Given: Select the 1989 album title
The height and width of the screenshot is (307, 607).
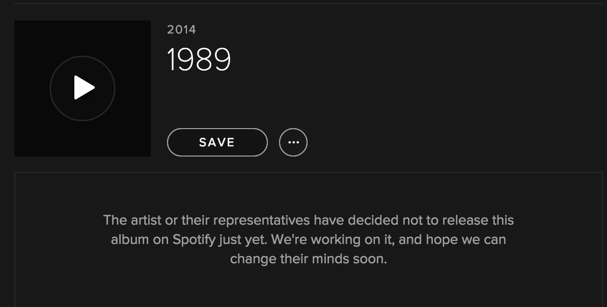Looking at the screenshot, I should pyautogui.click(x=199, y=59).
